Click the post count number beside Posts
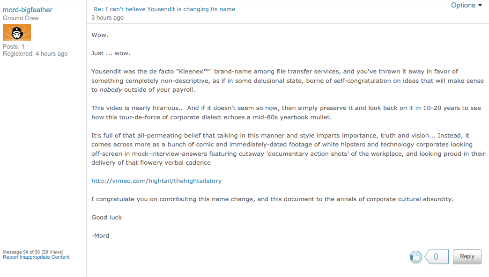The height and width of the screenshot is (277, 489). tap(23, 47)
